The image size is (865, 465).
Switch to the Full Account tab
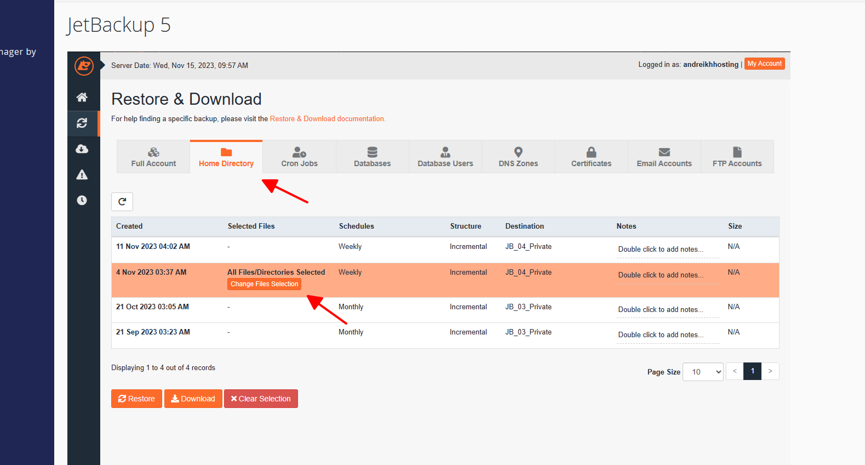click(x=153, y=157)
